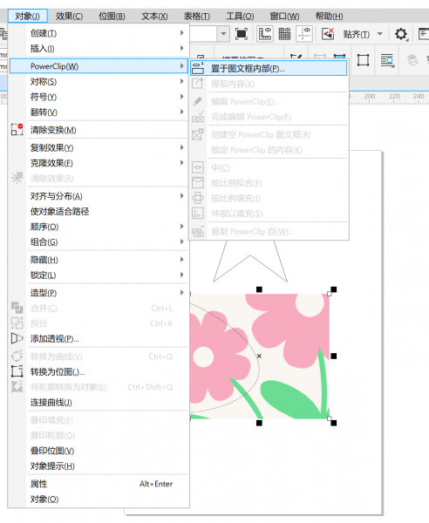Choose 连接曲线(J)
Viewport: 429px width, 523px height.
click(99, 402)
